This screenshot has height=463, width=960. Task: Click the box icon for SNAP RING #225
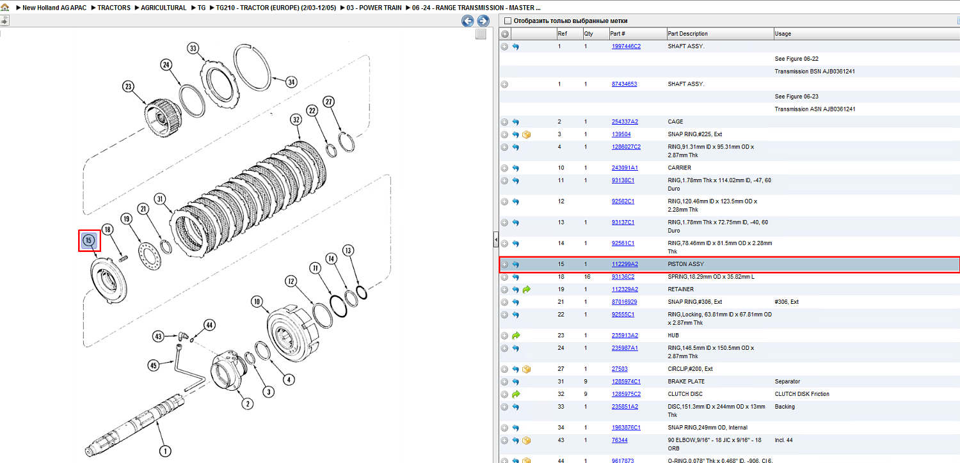tap(527, 134)
